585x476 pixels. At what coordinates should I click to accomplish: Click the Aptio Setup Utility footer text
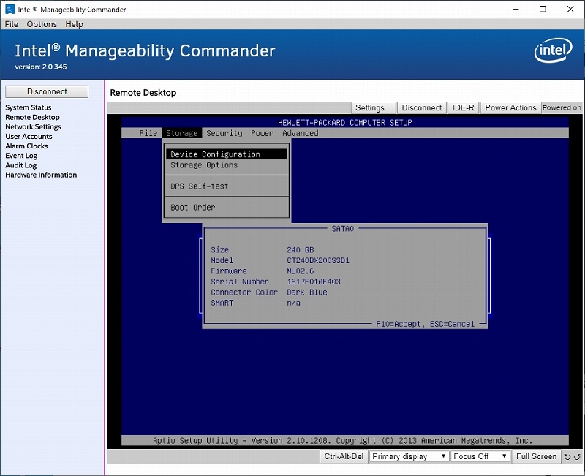tap(342, 441)
